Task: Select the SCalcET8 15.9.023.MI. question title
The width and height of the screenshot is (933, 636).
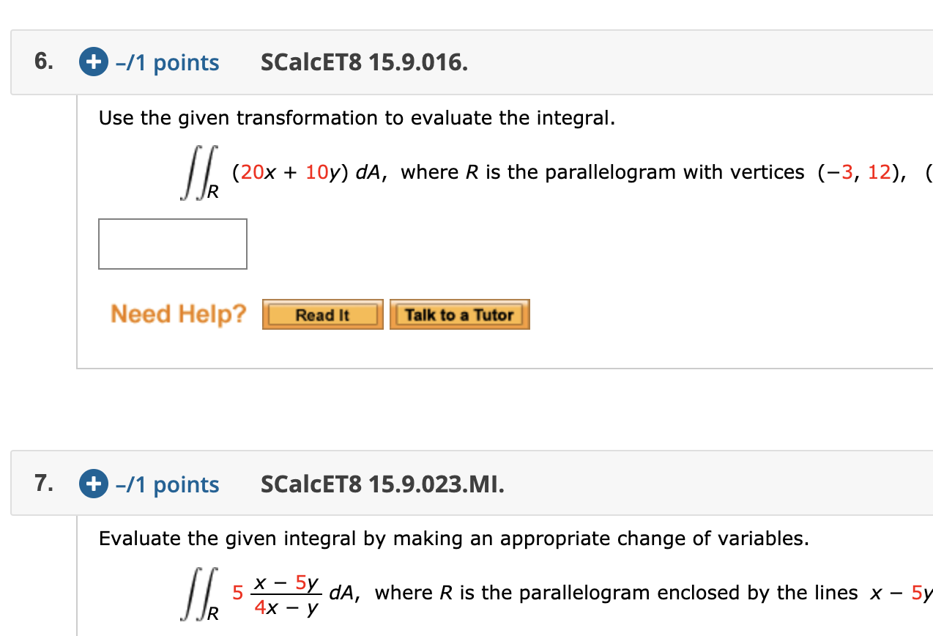Action: coord(382,484)
